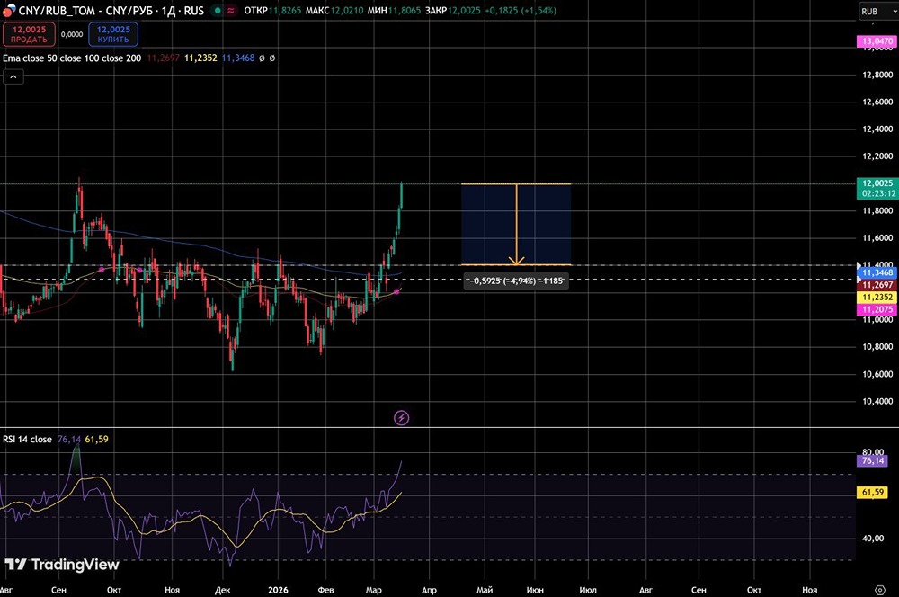899x597 pixels.
Task: Click the 12,2000 price axis tick
Action: tap(877, 156)
